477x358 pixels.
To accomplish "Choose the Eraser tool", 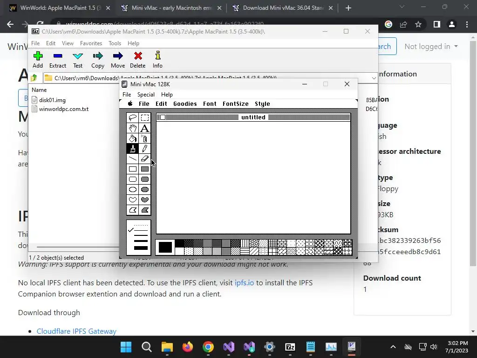I will point(145,158).
